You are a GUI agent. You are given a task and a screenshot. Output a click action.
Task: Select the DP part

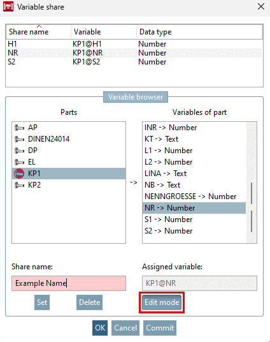coord(69,151)
